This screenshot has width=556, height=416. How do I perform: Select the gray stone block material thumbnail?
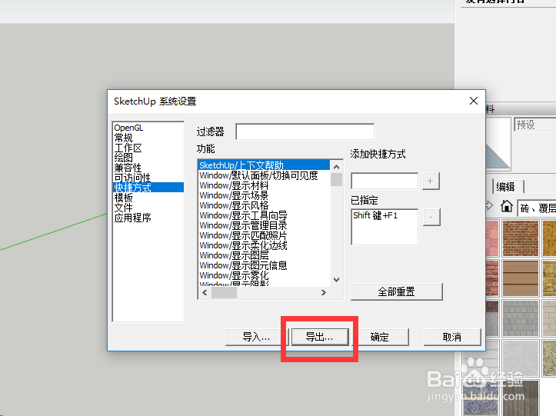[520, 318]
